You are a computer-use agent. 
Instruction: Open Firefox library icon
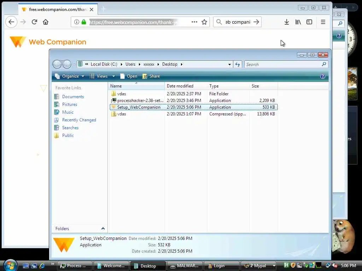click(298, 22)
